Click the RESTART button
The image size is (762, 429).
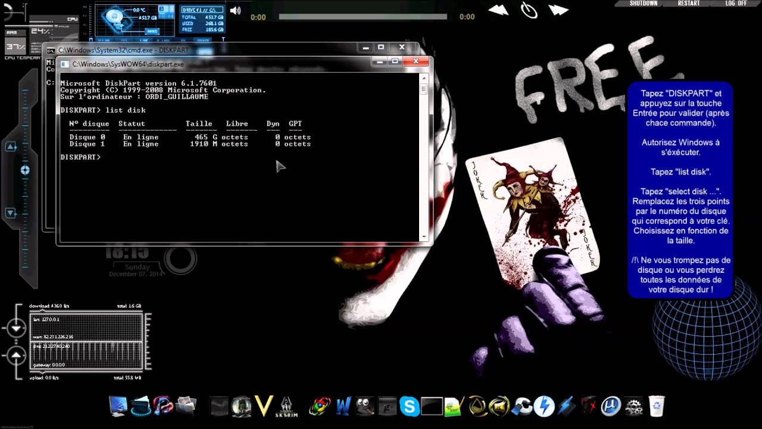tap(689, 4)
